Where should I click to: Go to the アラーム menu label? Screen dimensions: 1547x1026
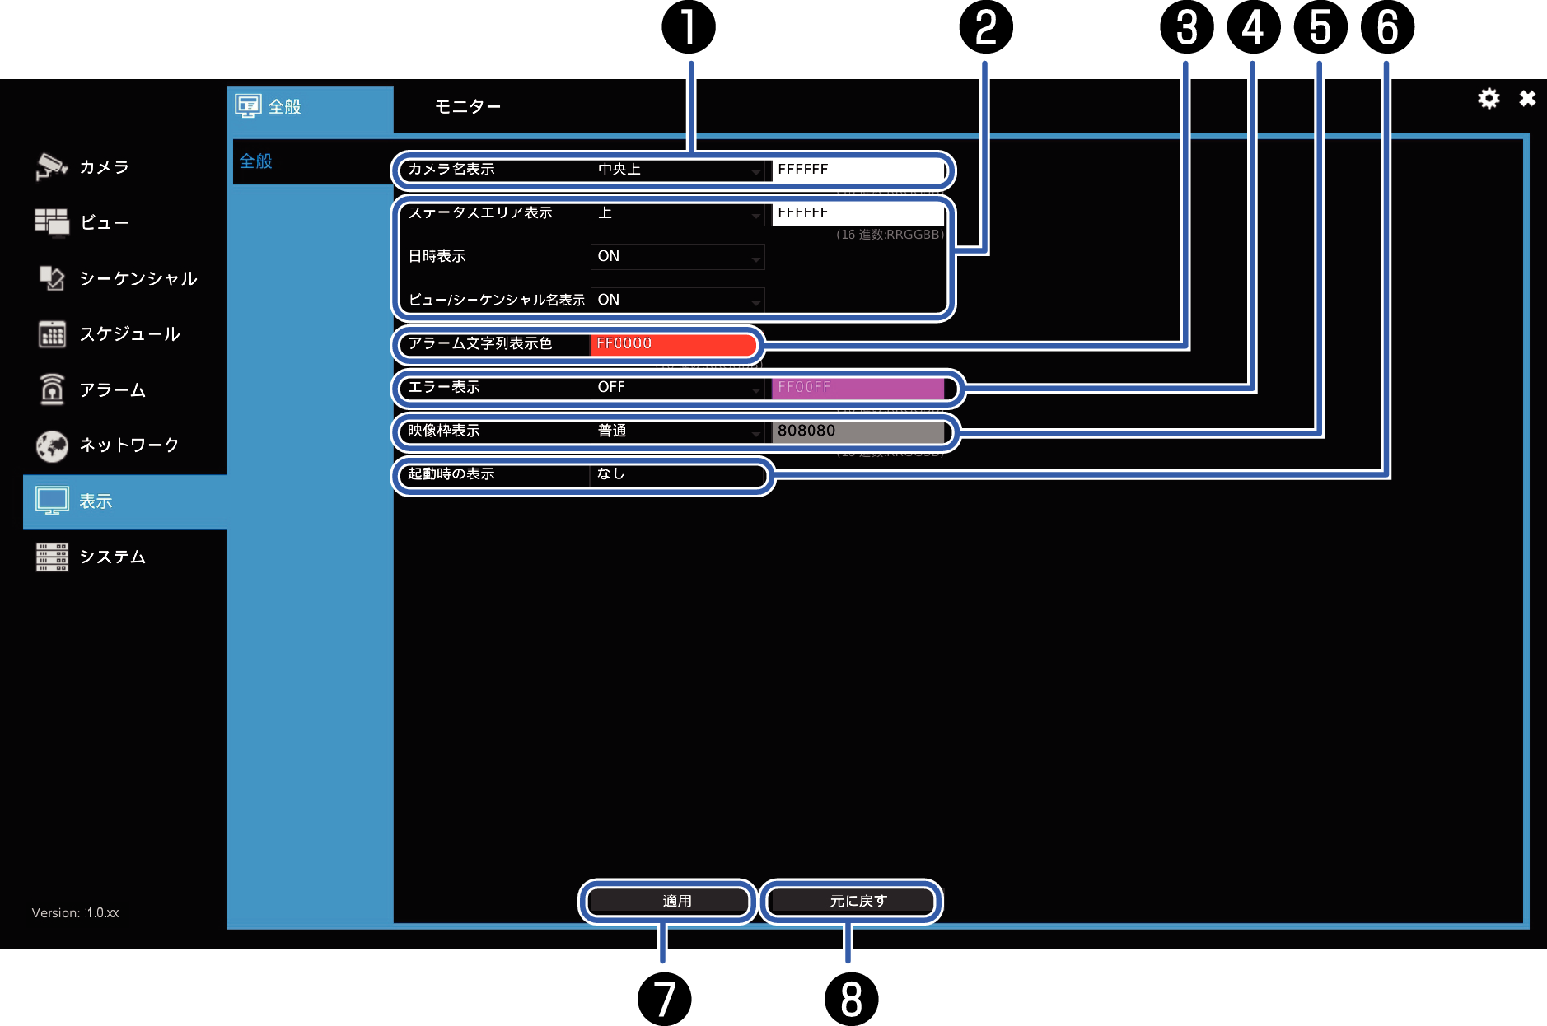coord(113,389)
